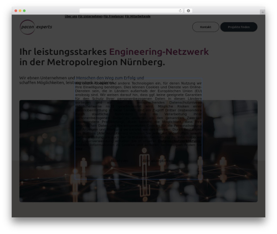
Task: Reload the page with the refresh icon
Action: click(x=180, y=11)
